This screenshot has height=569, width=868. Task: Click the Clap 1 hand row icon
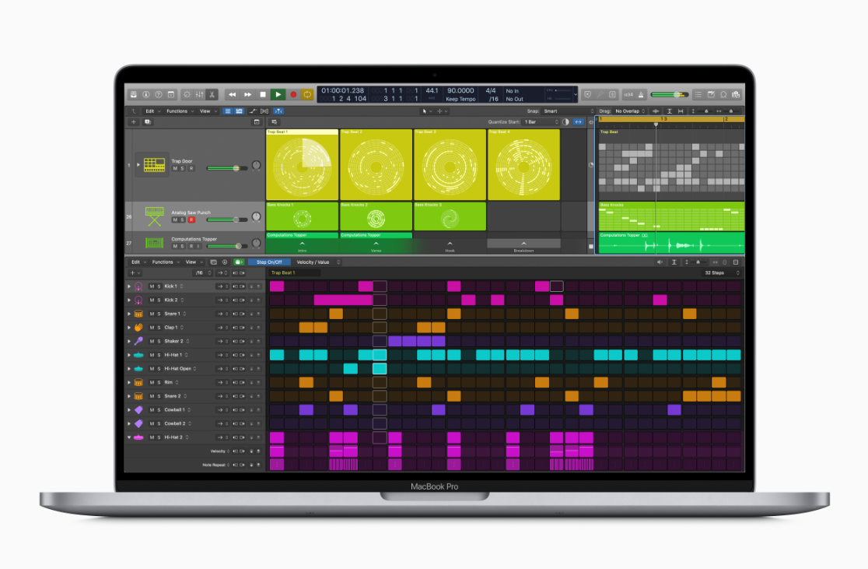tap(138, 328)
